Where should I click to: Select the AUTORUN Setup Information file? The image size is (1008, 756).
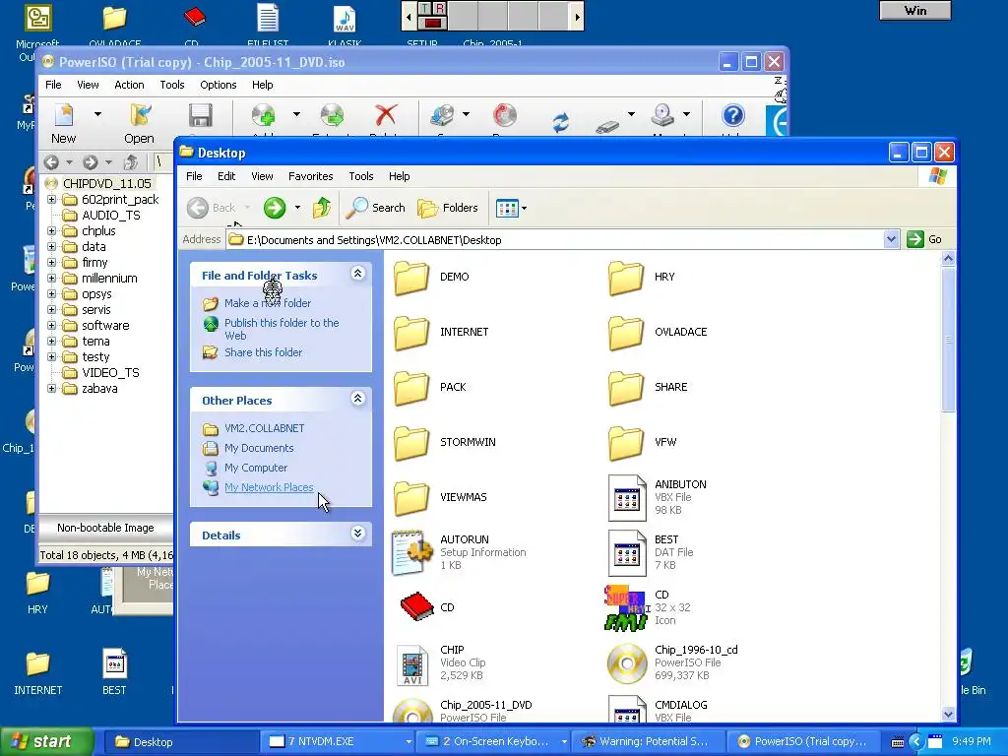point(411,553)
